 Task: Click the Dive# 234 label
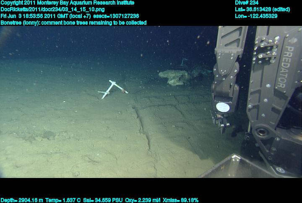247,3
